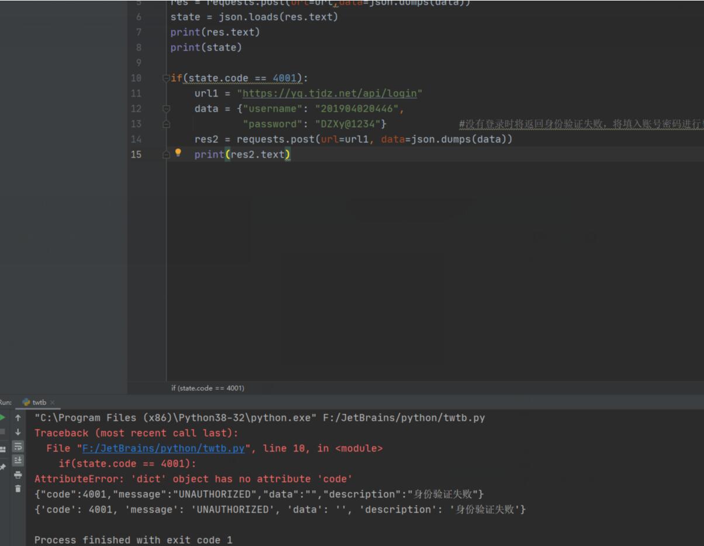Click the green Rerun button in Run panel
704x546 pixels.
[2, 417]
